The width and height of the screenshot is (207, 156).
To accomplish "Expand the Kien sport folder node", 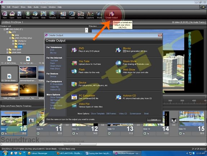I will [7, 50].
